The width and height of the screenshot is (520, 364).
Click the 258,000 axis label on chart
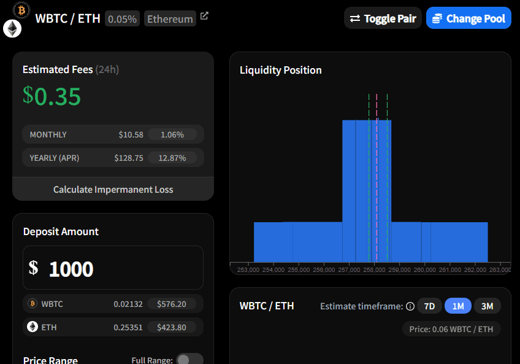(x=374, y=269)
